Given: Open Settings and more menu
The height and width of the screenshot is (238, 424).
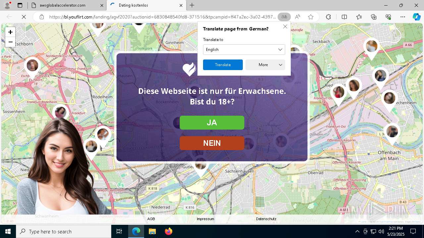Looking at the screenshot, I should pyautogui.click(x=403, y=17).
